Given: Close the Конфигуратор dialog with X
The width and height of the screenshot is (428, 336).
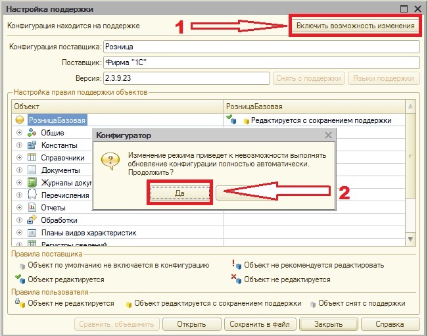Looking at the screenshot, I should 328,135.
